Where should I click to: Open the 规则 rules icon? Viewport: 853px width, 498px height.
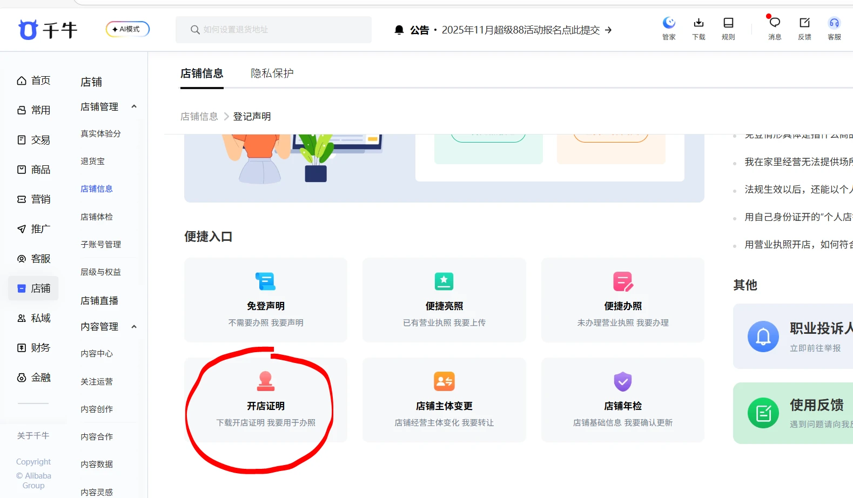point(728,23)
